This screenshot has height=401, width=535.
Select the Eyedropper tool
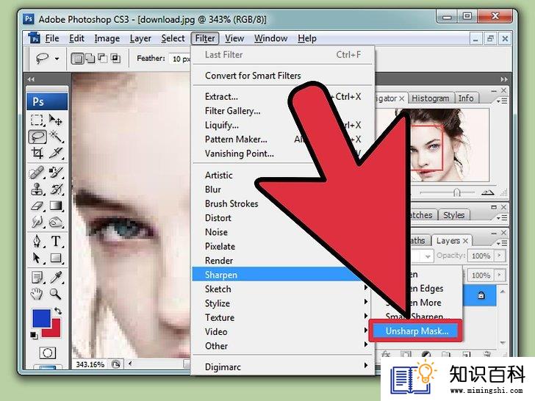click(x=56, y=277)
